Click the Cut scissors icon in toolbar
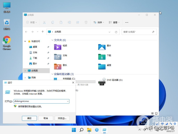This screenshot has width=178, height=134. [x=44, y=22]
